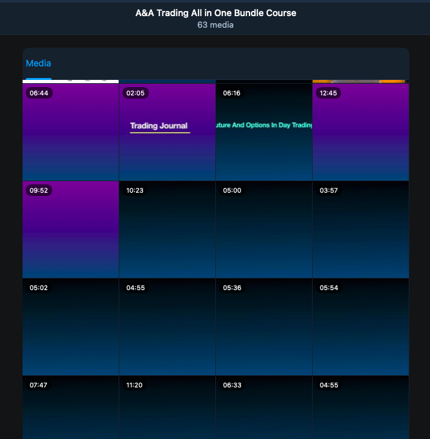
Task: Open the 05:54 video thumbnail
Action: click(x=360, y=327)
